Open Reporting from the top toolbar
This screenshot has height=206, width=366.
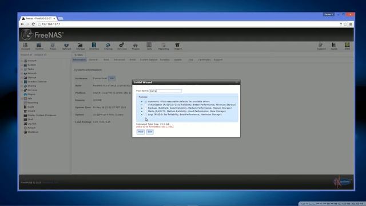point(164,46)
